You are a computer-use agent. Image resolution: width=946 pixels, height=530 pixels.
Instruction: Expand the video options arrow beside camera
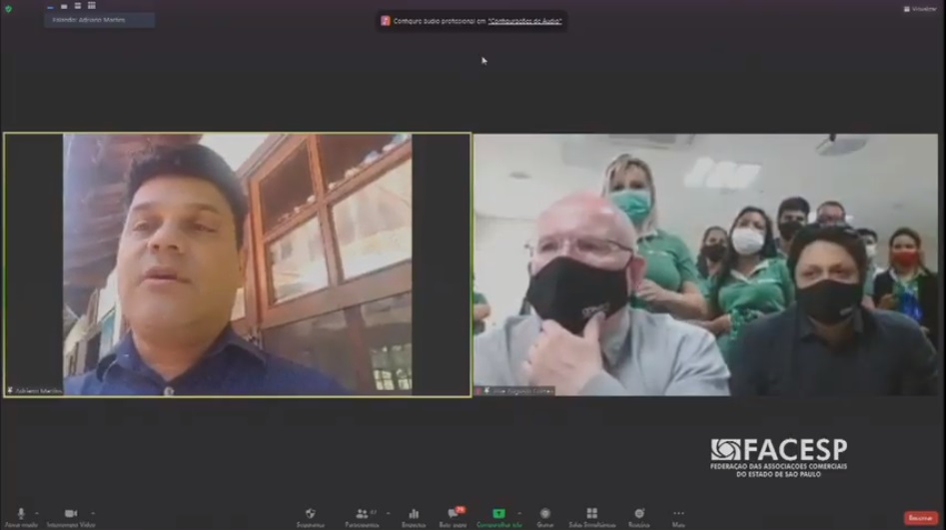click(93, 513)
